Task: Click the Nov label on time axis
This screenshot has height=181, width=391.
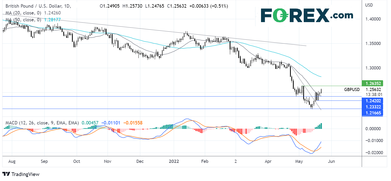Action: coord(108,161)
